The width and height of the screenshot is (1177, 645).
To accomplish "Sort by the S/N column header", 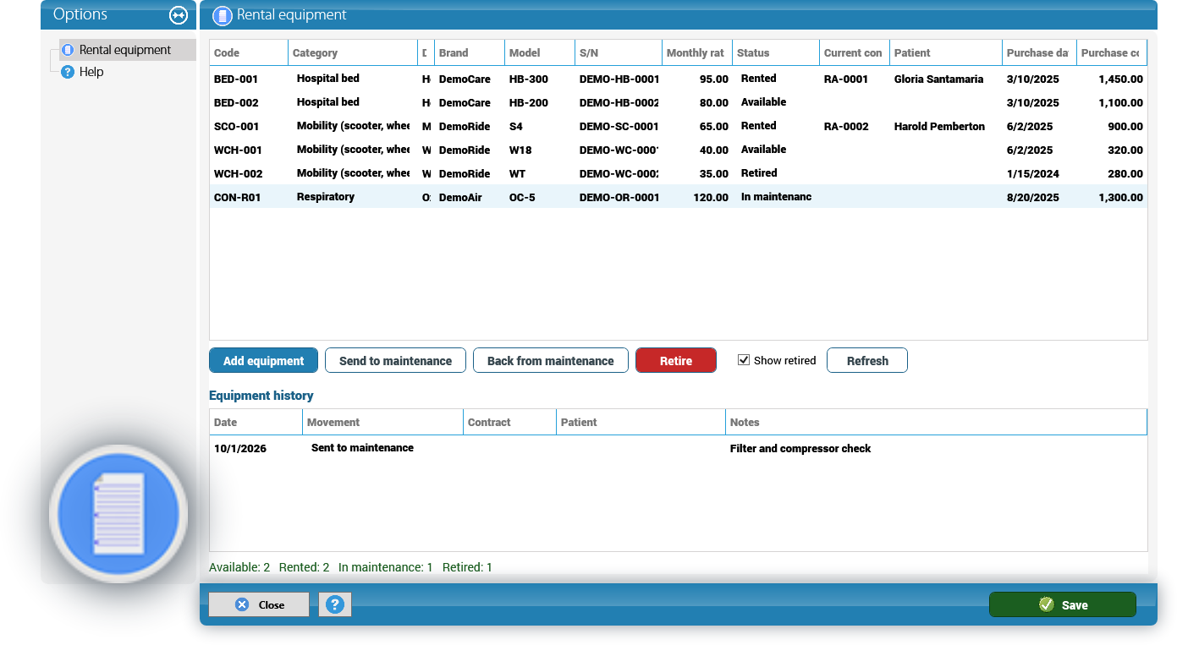I will click(619, 52).
